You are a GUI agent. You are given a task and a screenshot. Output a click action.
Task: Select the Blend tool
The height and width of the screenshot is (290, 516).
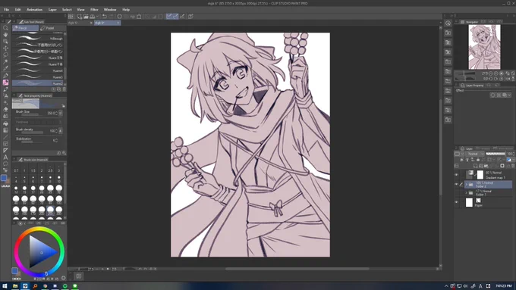tap(5, 117)
